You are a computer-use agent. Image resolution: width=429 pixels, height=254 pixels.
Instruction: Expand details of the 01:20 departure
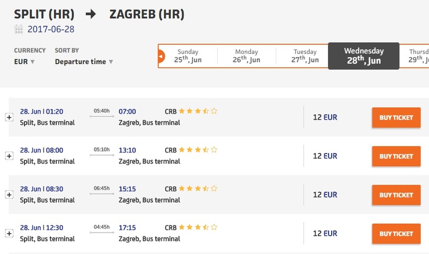pyautogui.click(x=9, y=118)
